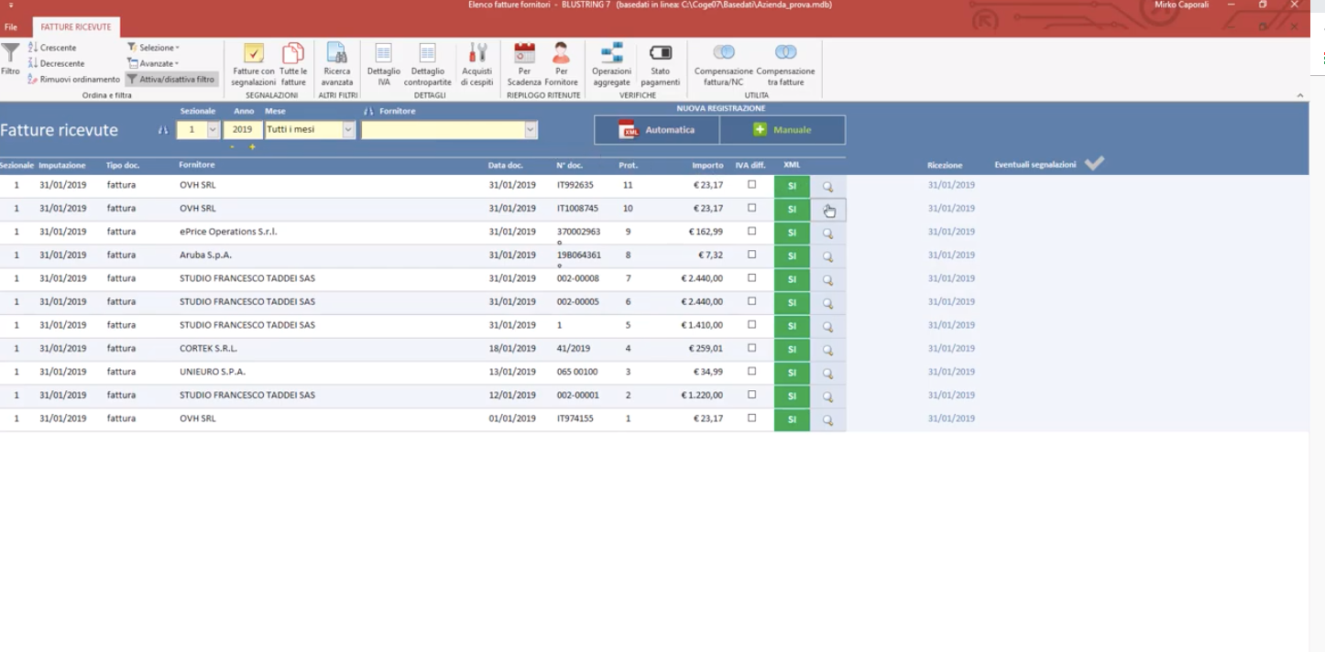Open the Avanzate dropdown

tap(153, 63)
